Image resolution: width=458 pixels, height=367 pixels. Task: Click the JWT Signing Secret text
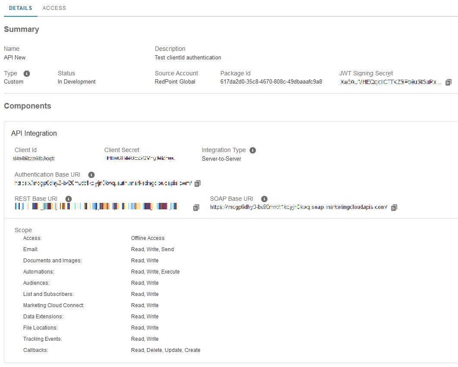390,82
